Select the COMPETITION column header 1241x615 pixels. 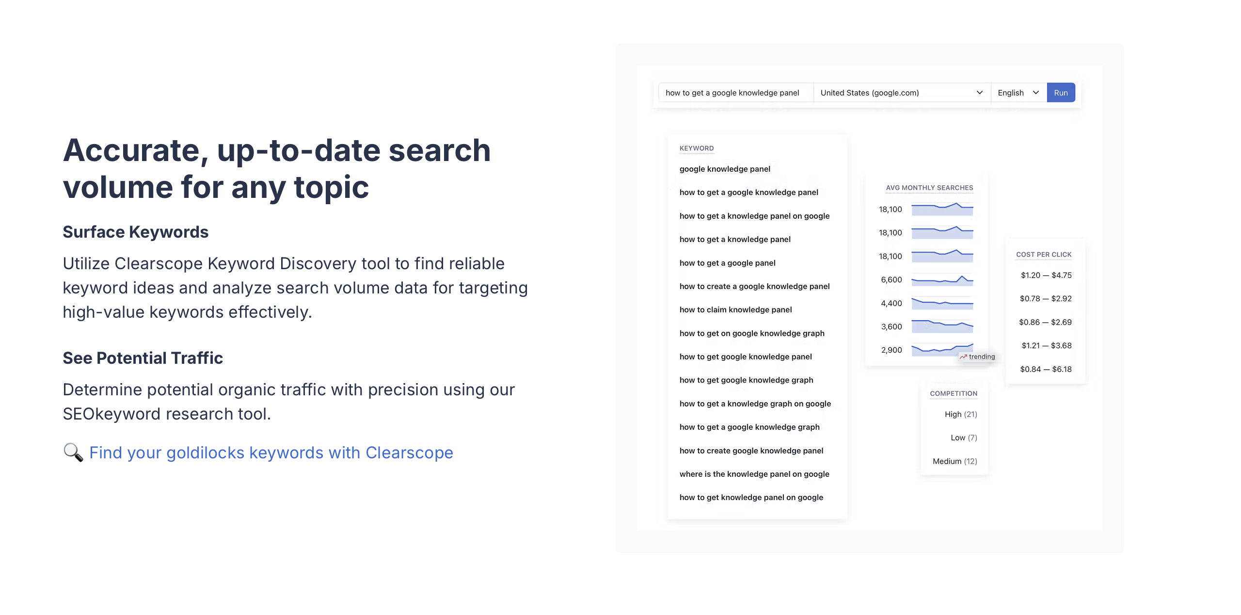(x=954, y=394)
